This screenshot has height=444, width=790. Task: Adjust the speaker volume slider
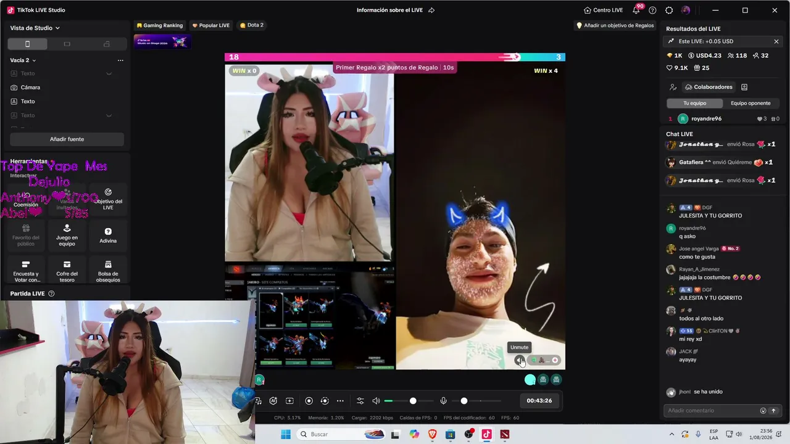pos(407,401)
